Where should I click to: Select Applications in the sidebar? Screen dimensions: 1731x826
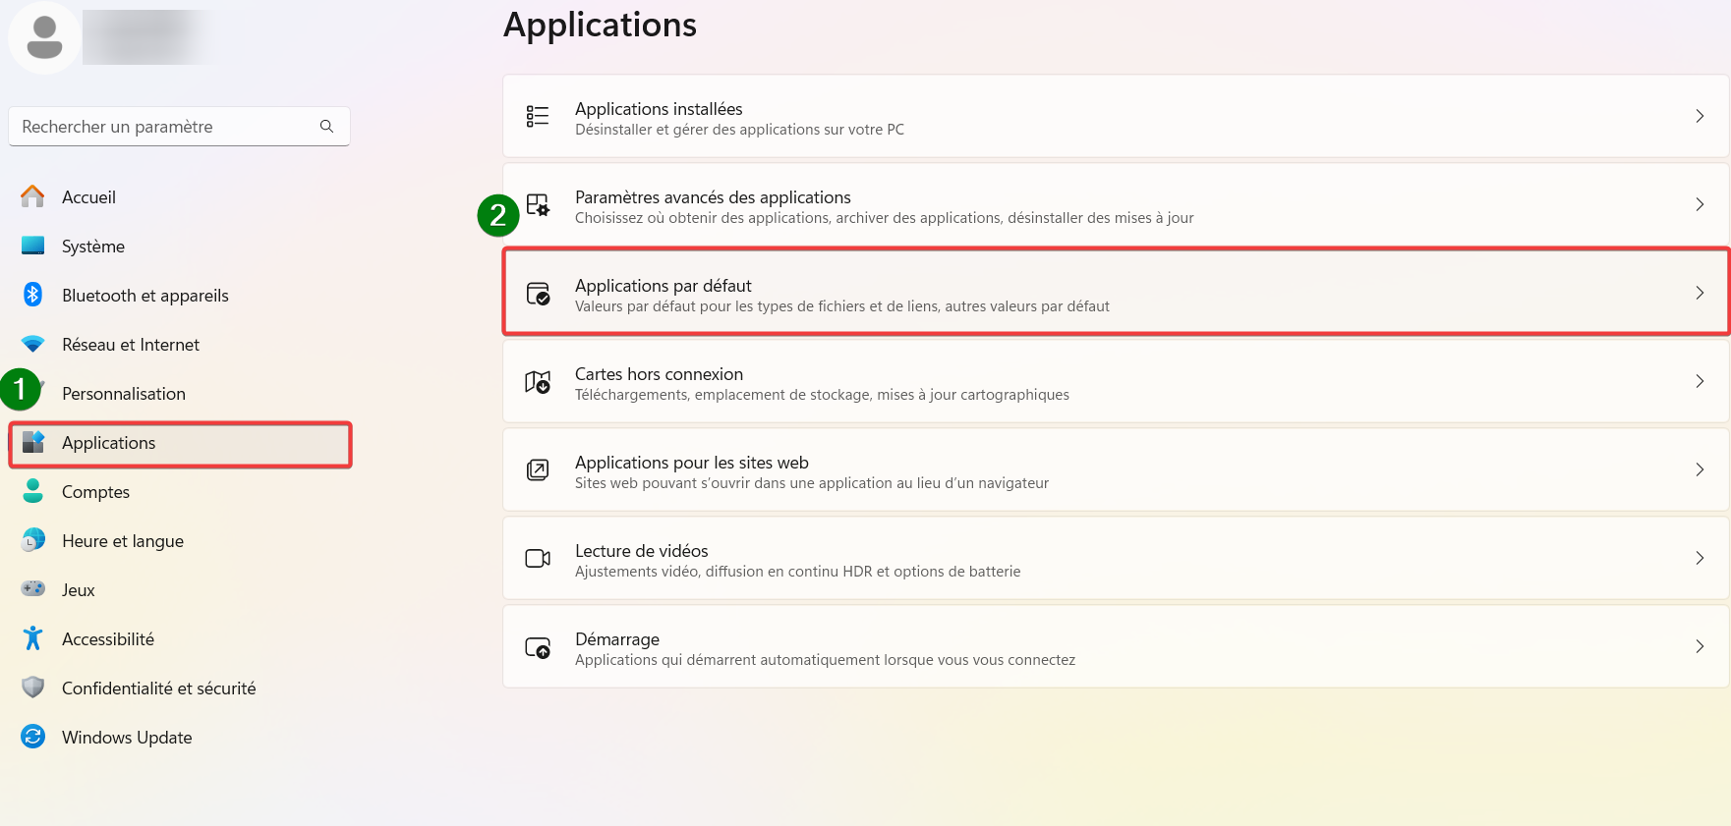[x=108, y=443]
